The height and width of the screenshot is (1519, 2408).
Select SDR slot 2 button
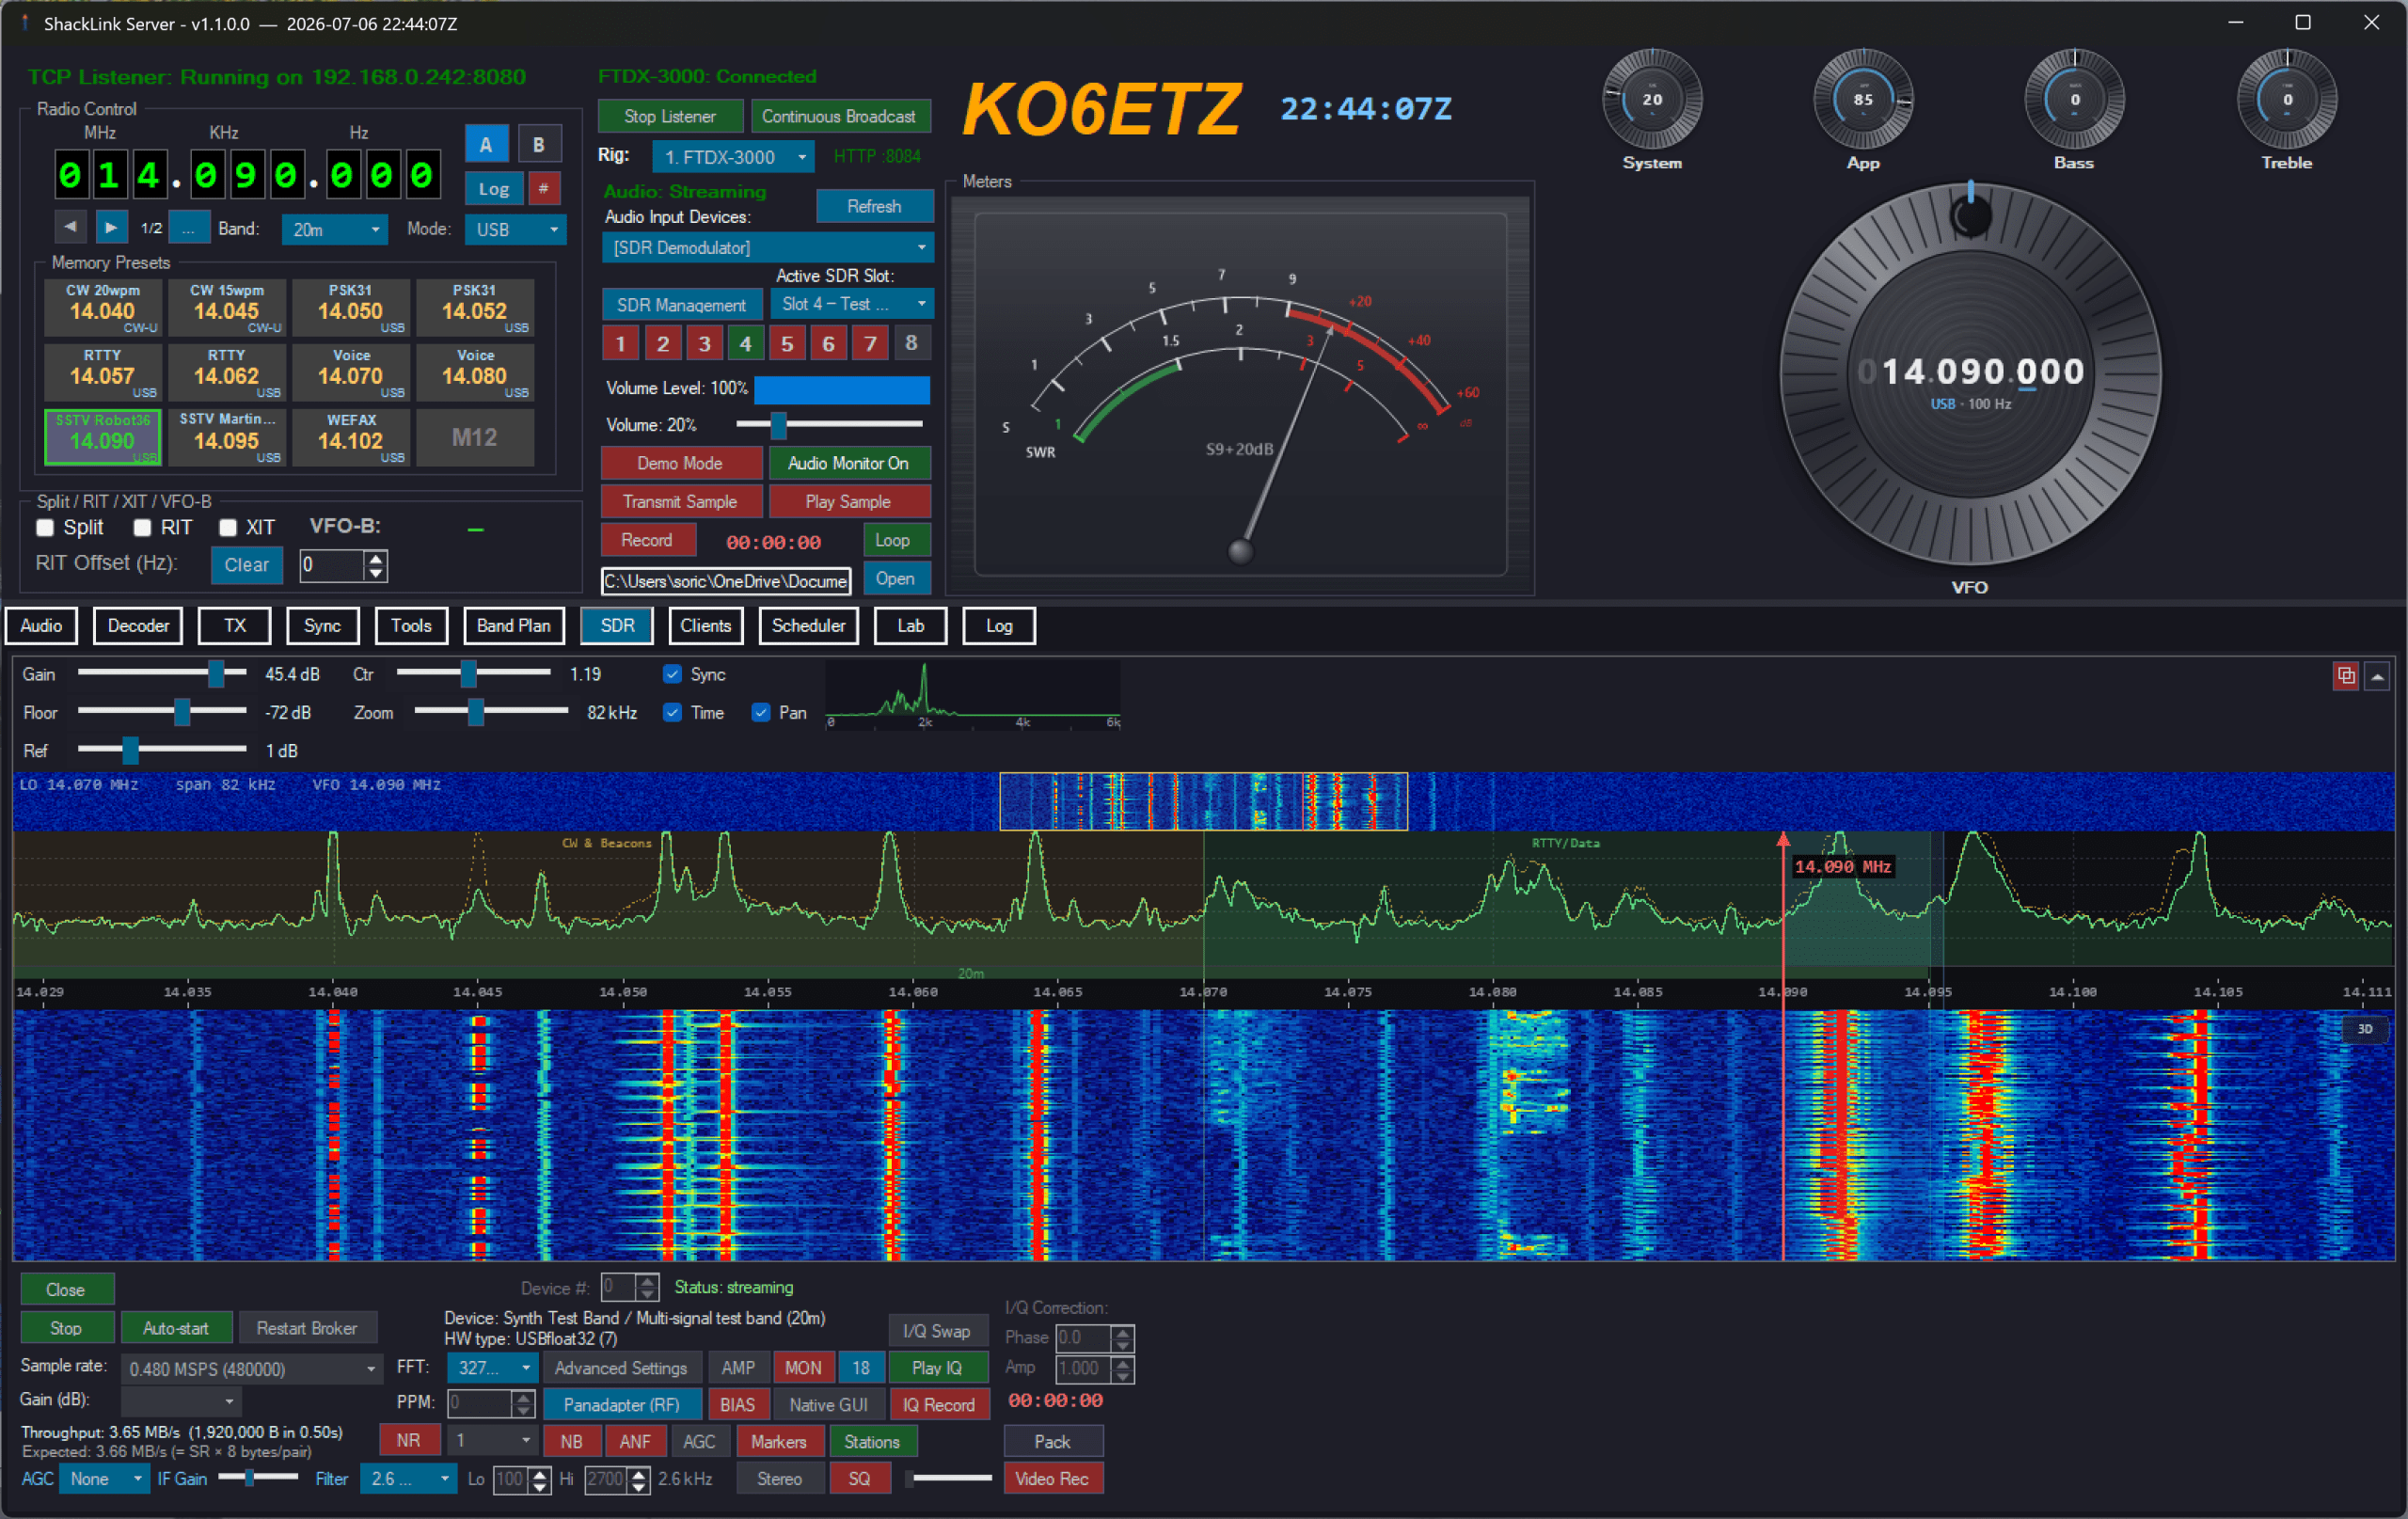pyautogui.click(x=662, y=344)
